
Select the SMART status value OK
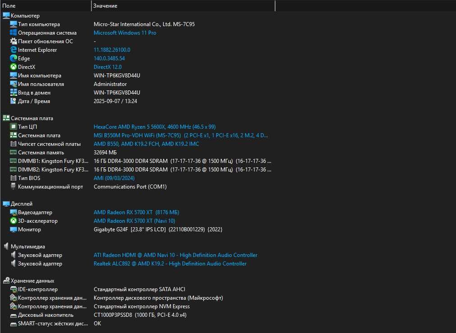(97, 324)
